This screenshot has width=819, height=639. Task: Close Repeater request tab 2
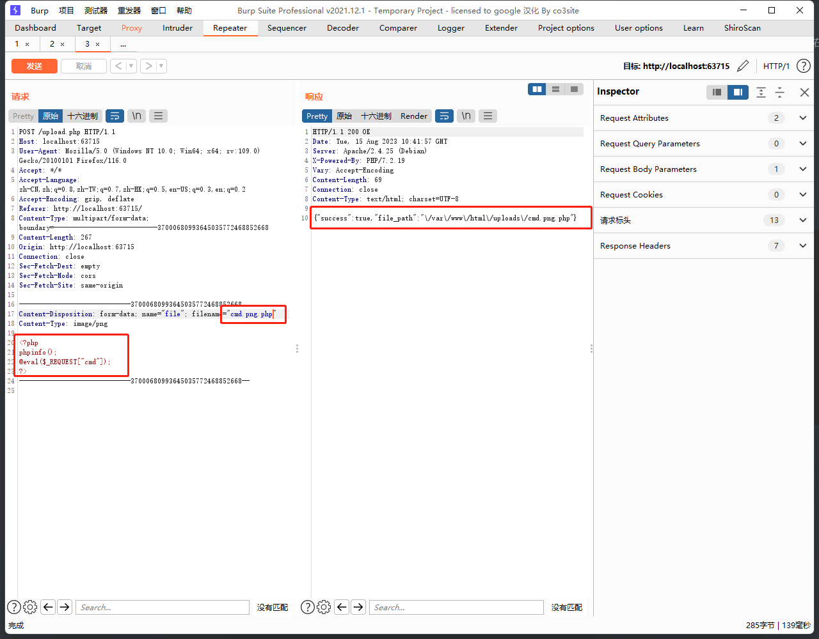click(62, 44)
